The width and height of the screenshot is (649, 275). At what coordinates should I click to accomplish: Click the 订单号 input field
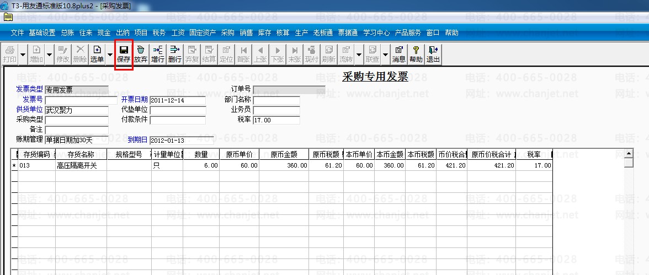click(x=289, y=90)
